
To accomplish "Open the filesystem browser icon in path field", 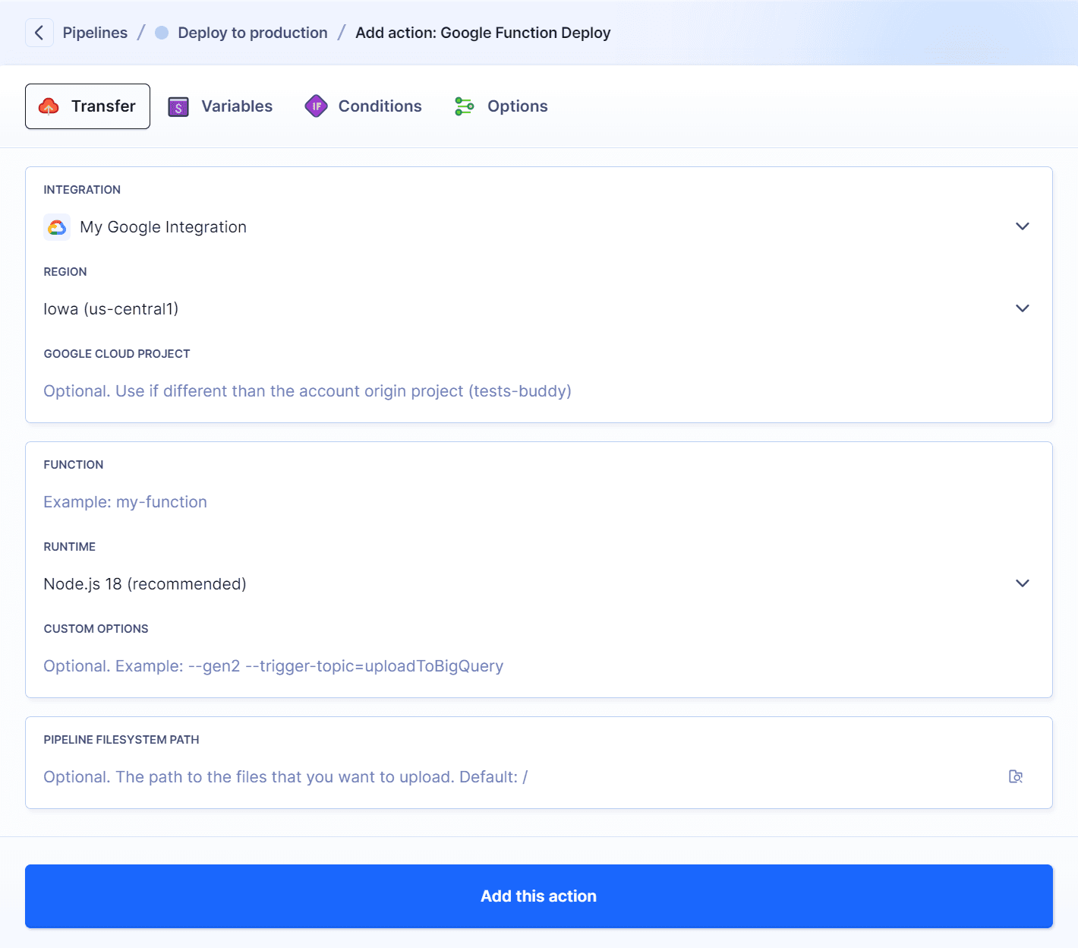I will 1016,776.
